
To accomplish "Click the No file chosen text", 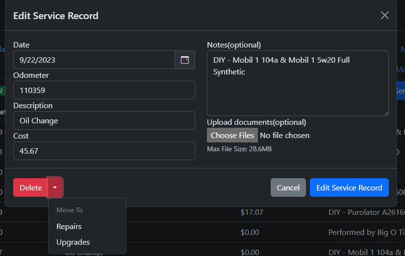I will point(285,135).
